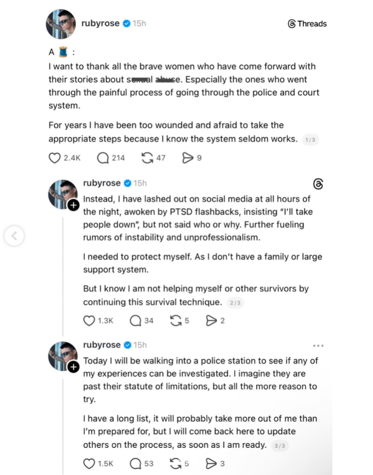Open replies on the first post (214)
Screen dimensions: 373x475
point(102,158)
